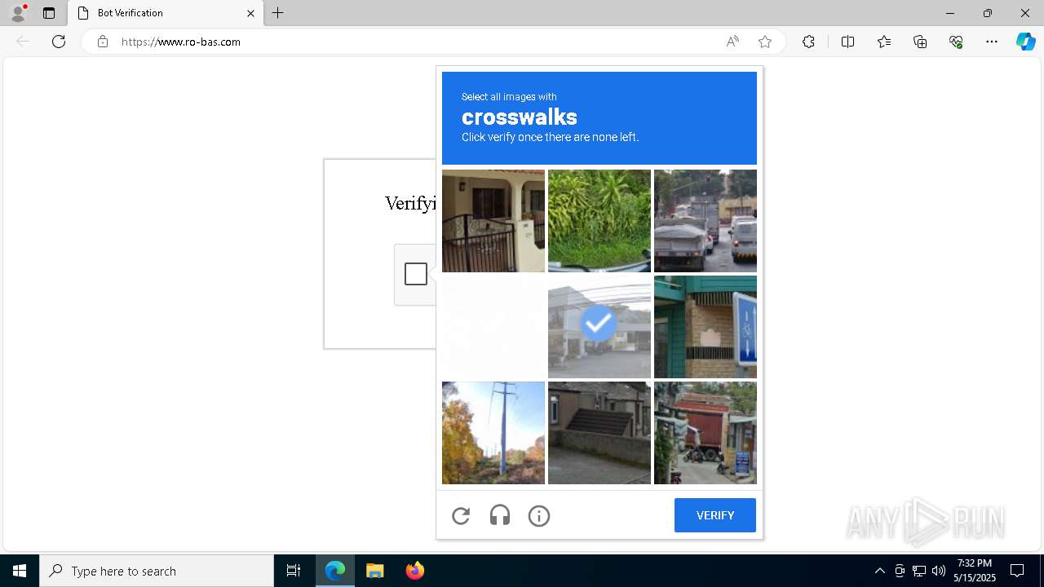
Task: Click the reload captcha challenge icon
Action: [461, 515]
